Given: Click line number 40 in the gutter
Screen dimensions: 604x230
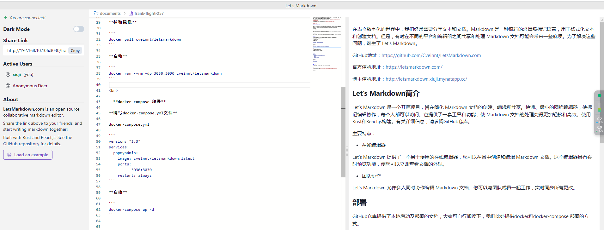Looking at the screenshot, I should point(98,85).
